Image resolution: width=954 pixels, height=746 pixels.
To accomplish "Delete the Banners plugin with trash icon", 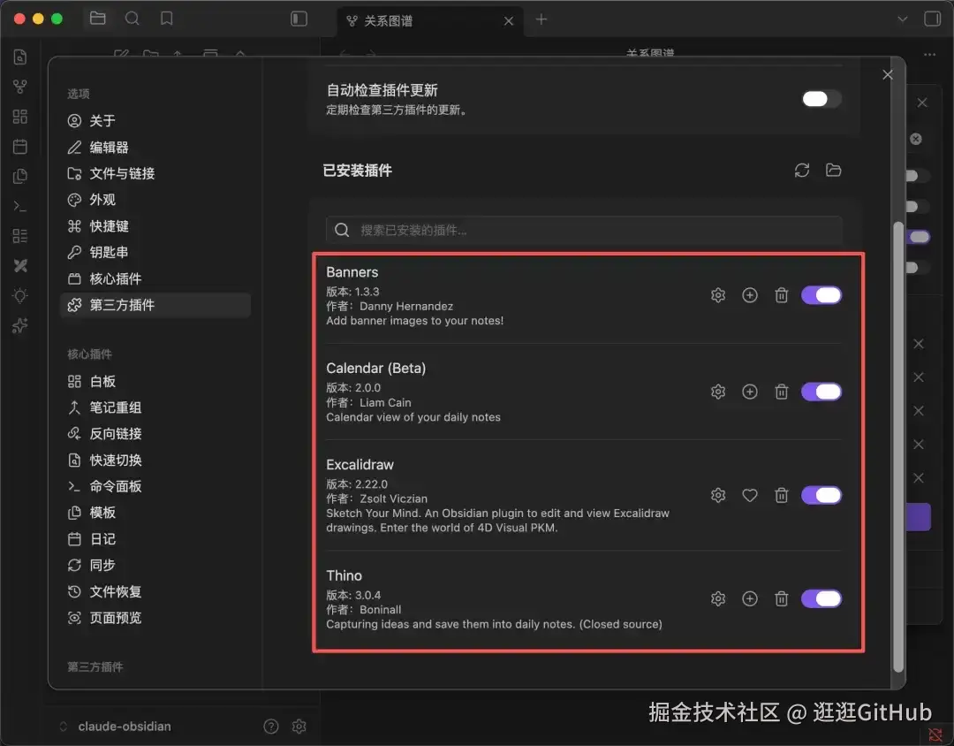I will tap(781, 295).
